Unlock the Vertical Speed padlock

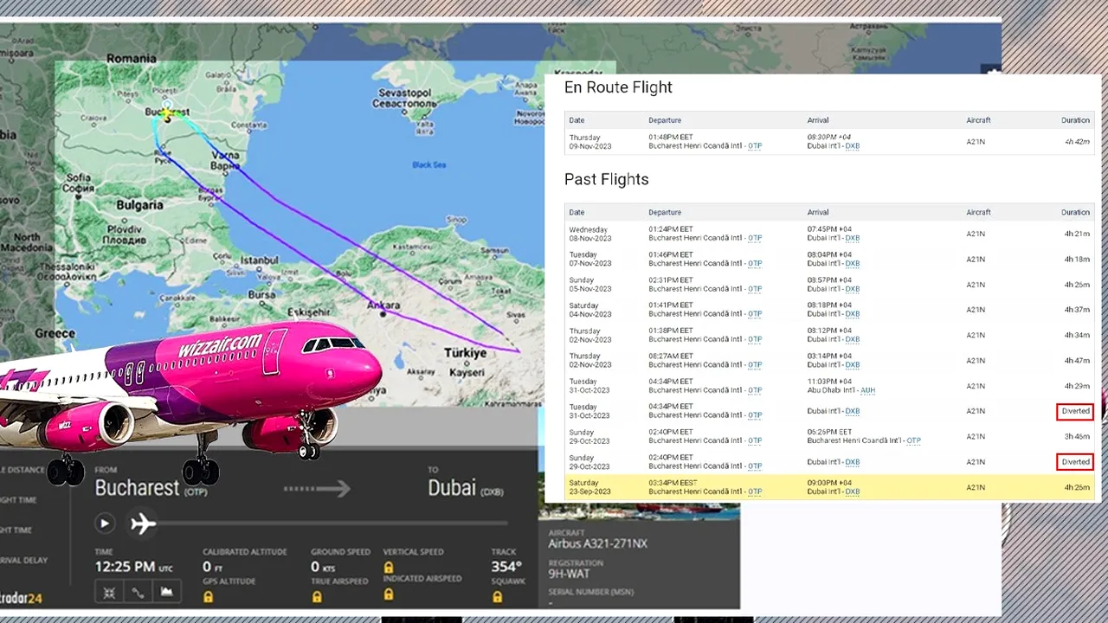(389, 568)
